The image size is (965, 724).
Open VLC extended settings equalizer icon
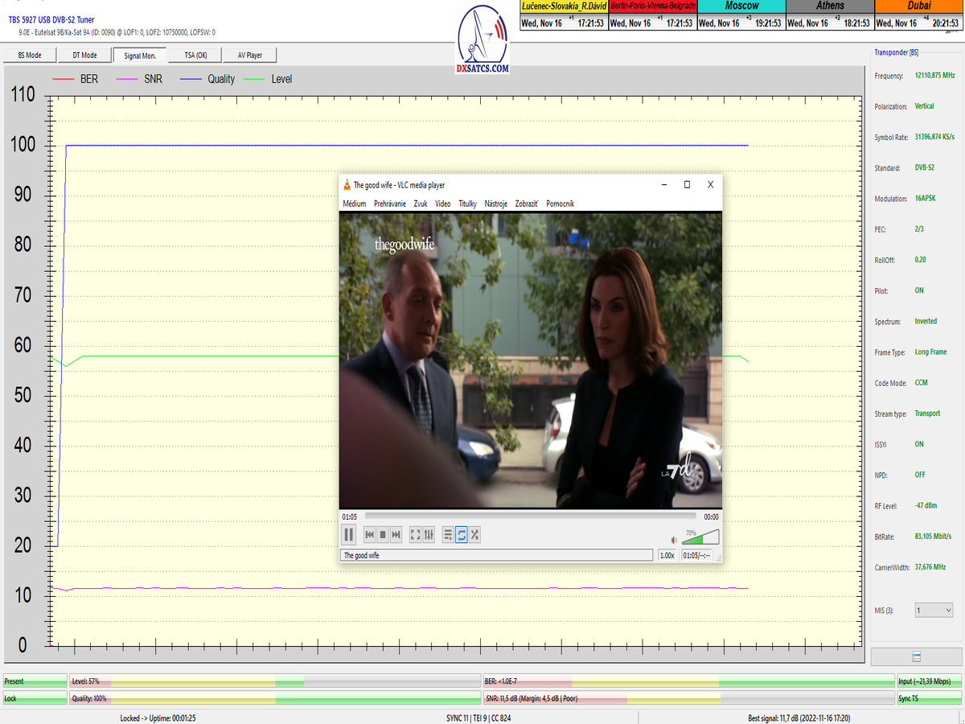coord(429,534)
